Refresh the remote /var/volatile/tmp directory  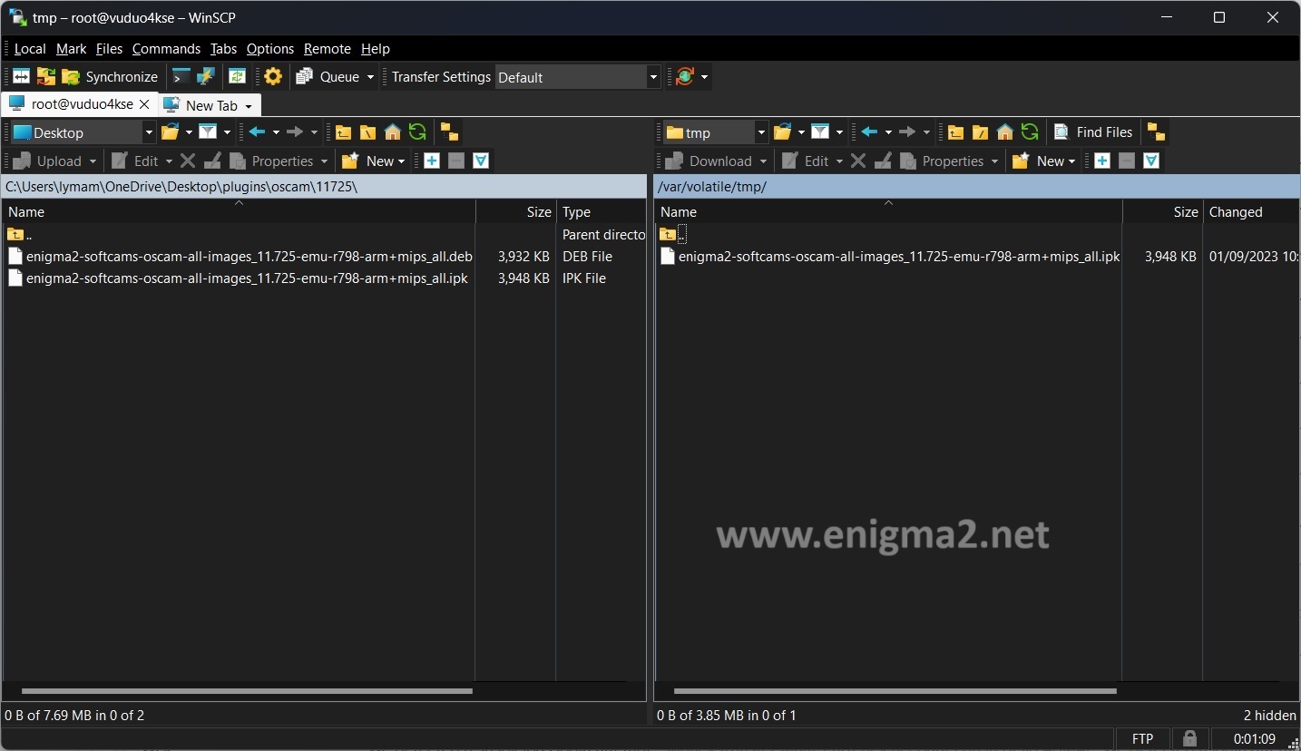[x=1030, y=132]
